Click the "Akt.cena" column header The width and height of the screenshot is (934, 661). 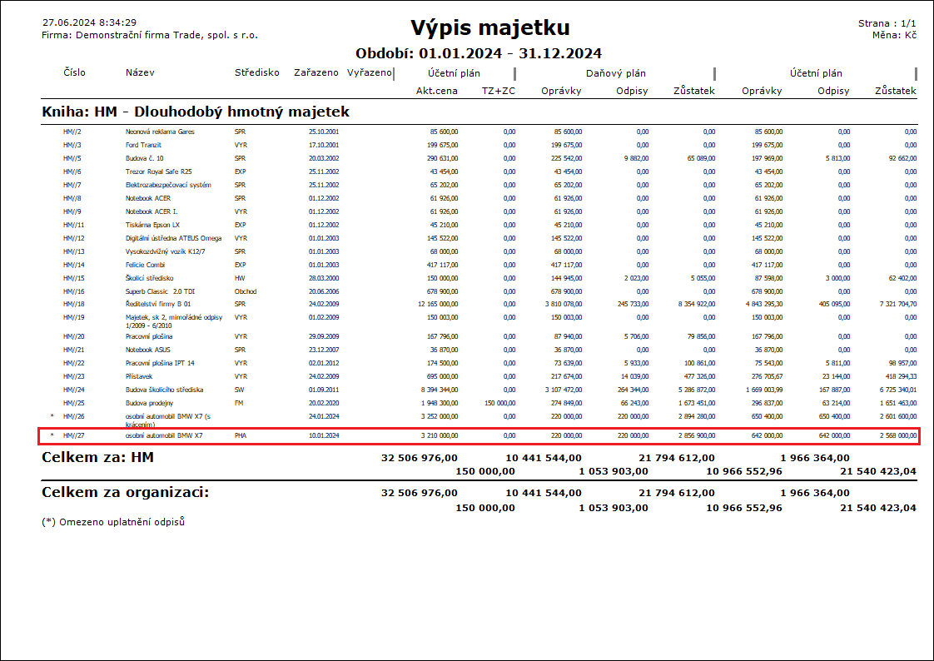pos(437,91)
